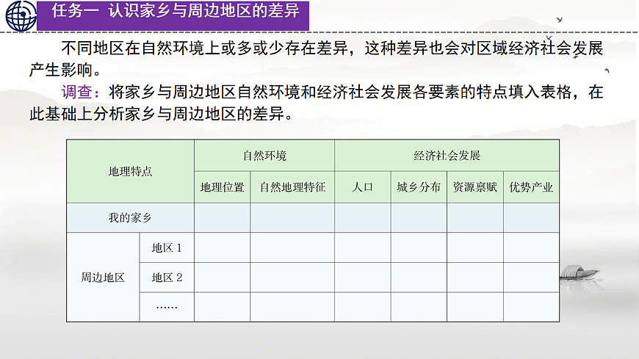The height and width of the screenshot is (359, 639).
Task: Click the 地理特点 header cell
Action: 131,172
